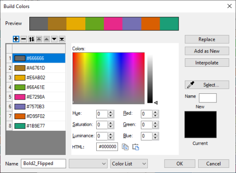Screen dimensions: 236x173
Task: Click the pink segment in the Preview bar
Action: pyautogui.click(x=113, y=24)
